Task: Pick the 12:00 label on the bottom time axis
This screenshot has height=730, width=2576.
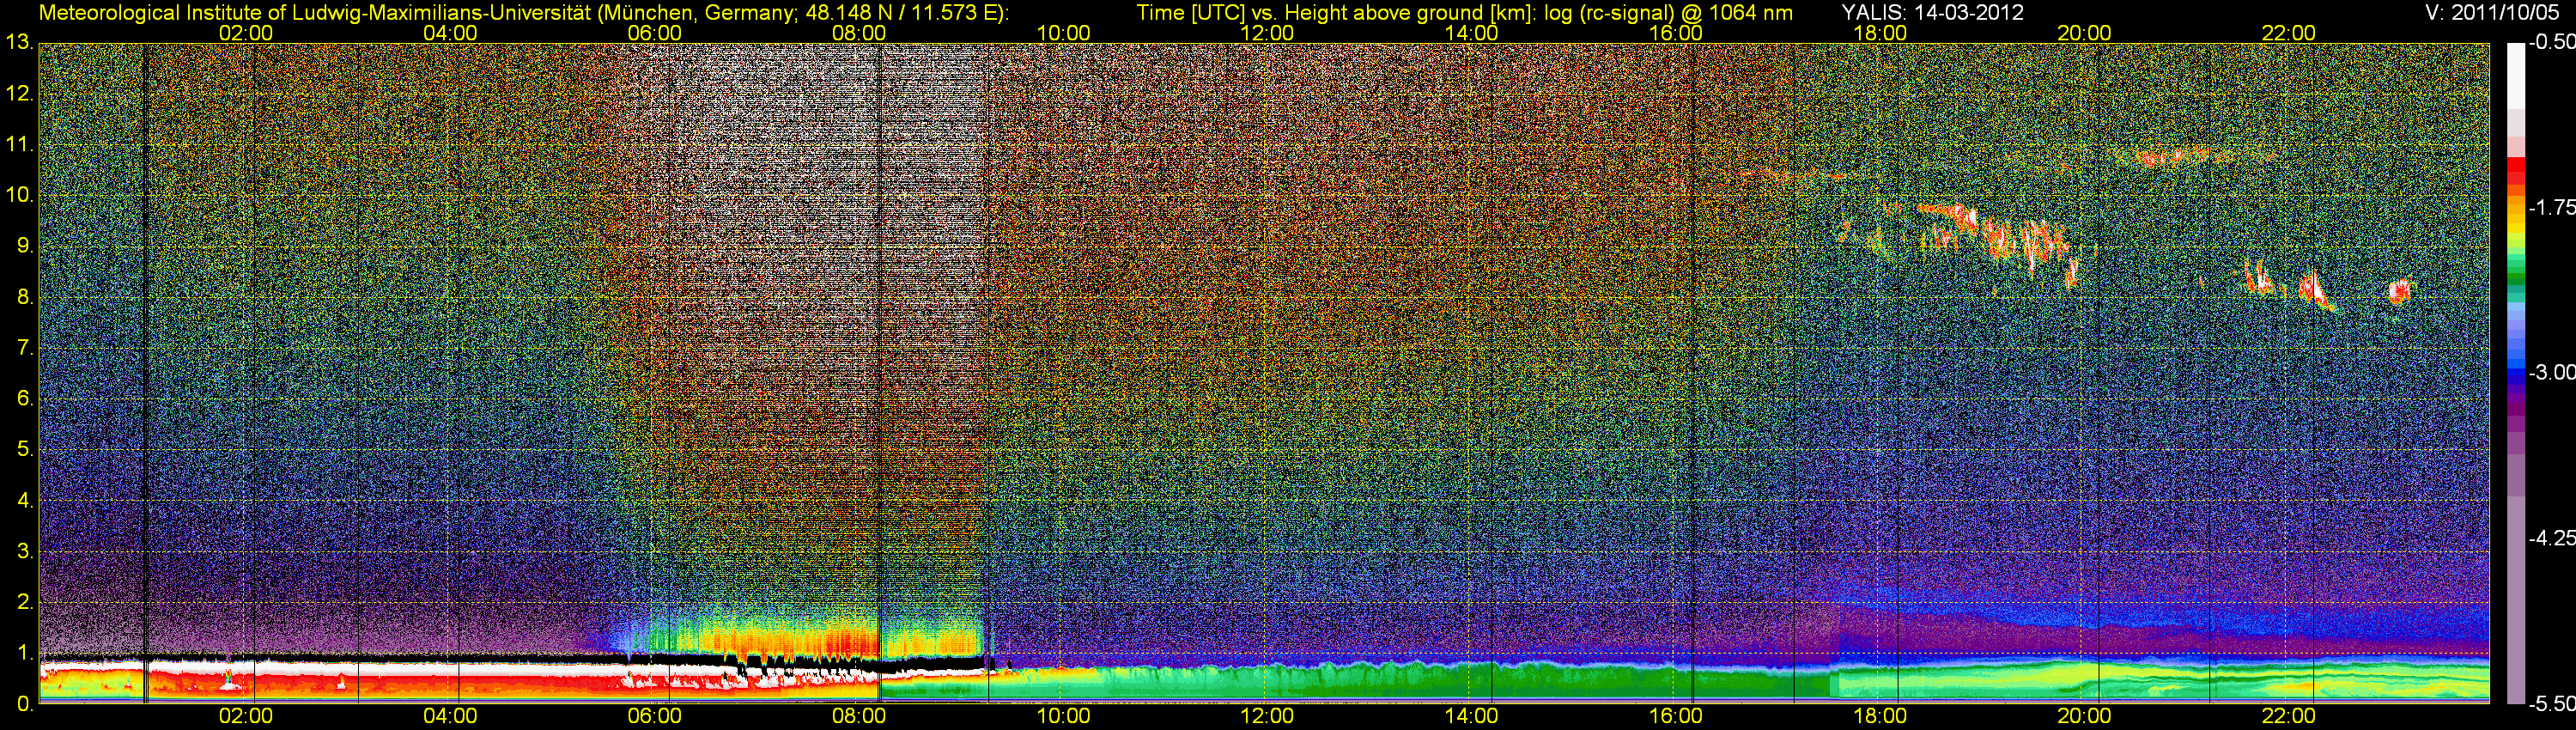Action: click(x=1267, y=716)
